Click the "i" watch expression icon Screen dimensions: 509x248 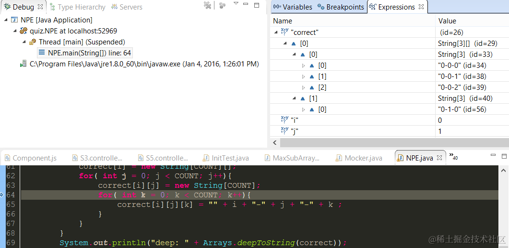point(284,120)
